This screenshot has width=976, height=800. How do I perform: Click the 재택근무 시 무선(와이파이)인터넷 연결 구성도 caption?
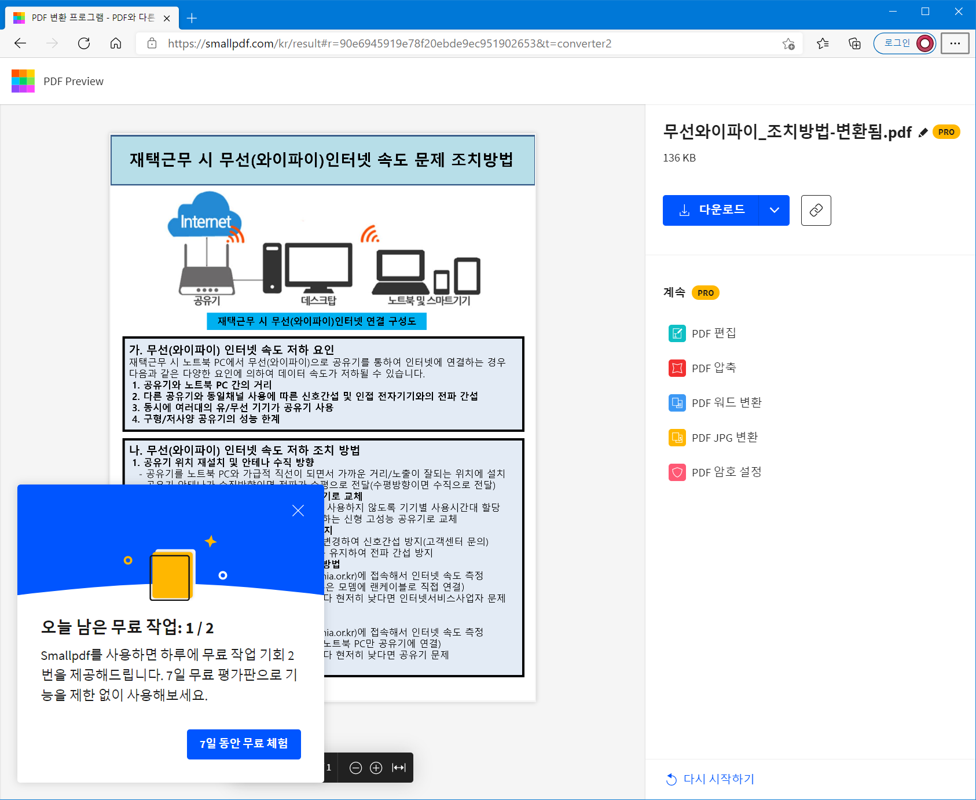point(317,321)
